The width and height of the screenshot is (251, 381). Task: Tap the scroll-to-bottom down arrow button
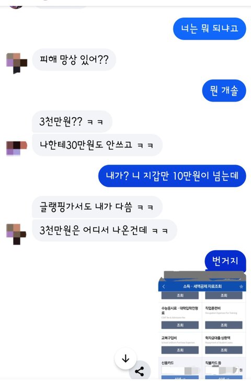pos(125,358)
